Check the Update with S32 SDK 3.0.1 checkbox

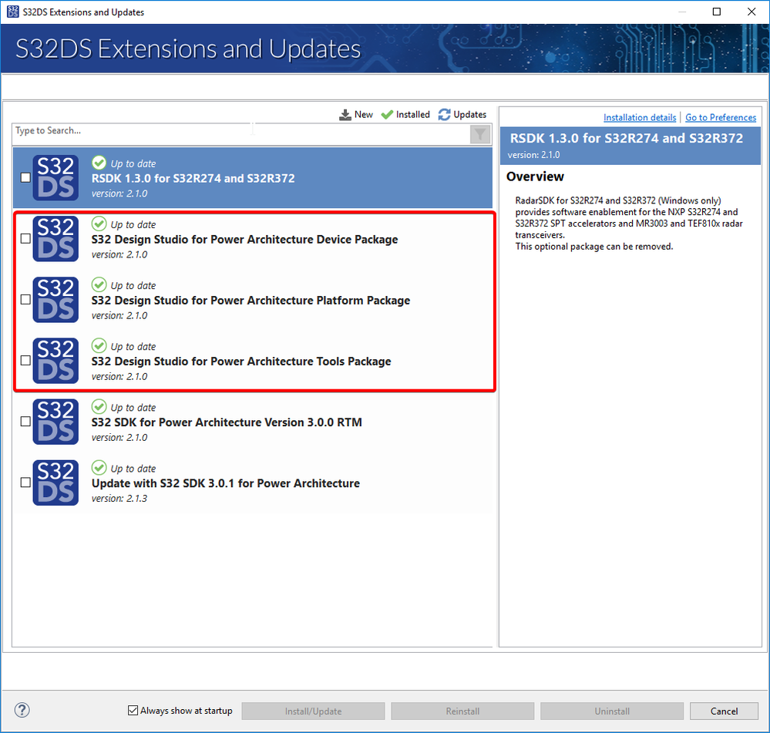coord(25,483)
